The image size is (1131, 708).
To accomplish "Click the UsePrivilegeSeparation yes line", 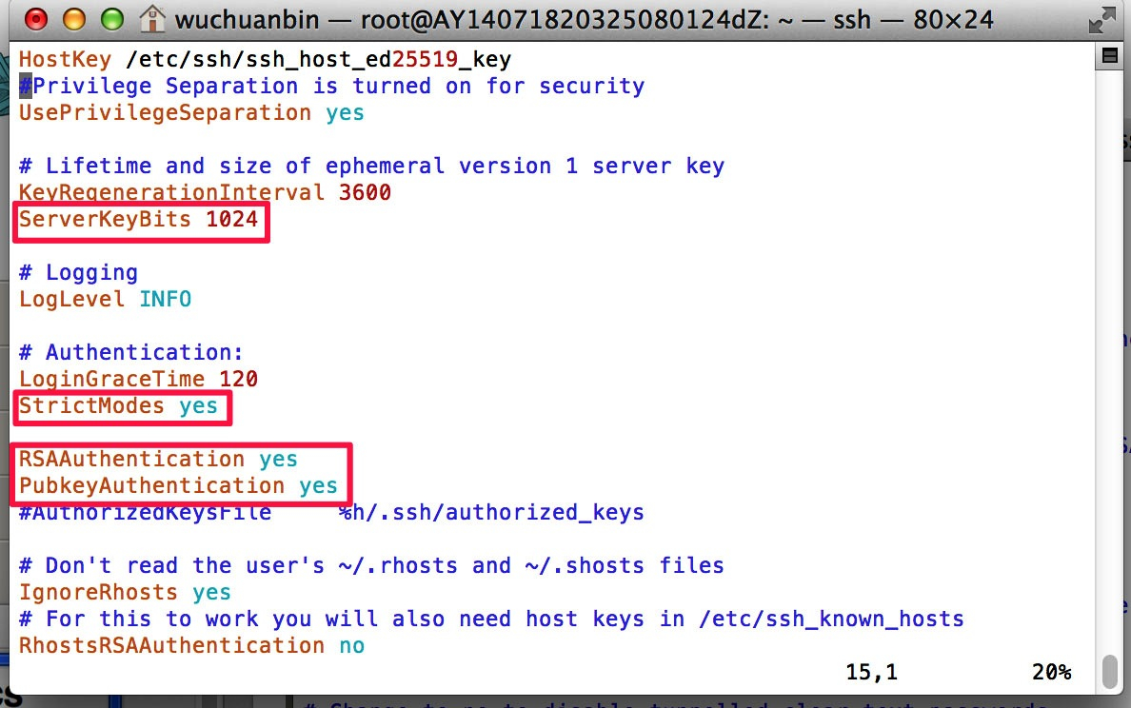I will coord(191,113).
